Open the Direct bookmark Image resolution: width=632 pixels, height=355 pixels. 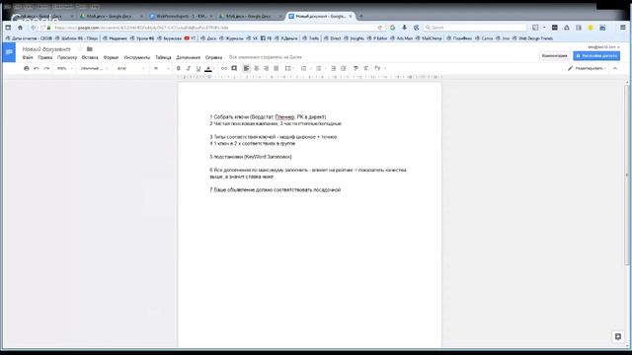tap(333, 38)
